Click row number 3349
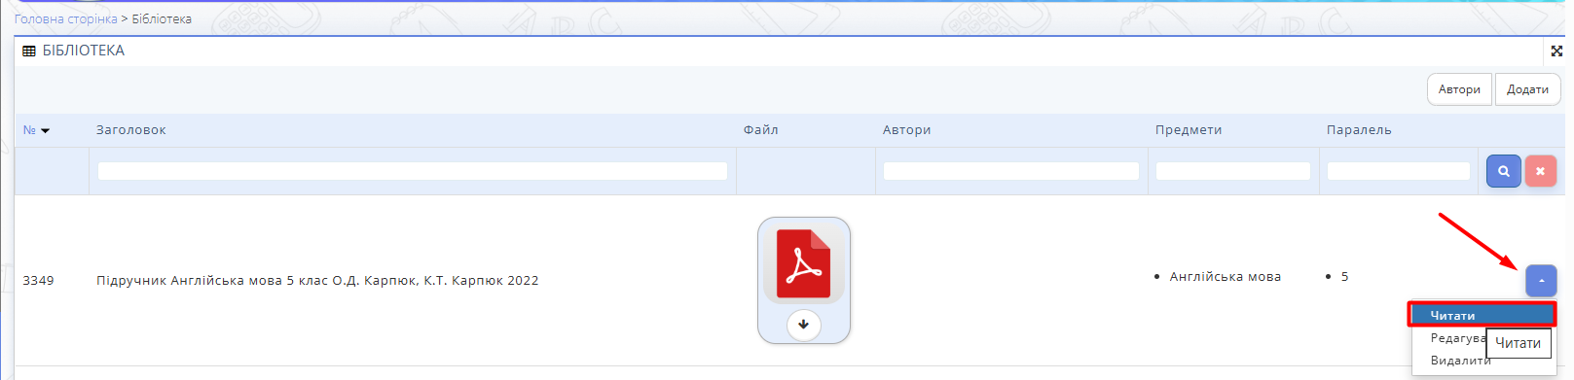This screenshot has height=380, width=1574. 38,281
